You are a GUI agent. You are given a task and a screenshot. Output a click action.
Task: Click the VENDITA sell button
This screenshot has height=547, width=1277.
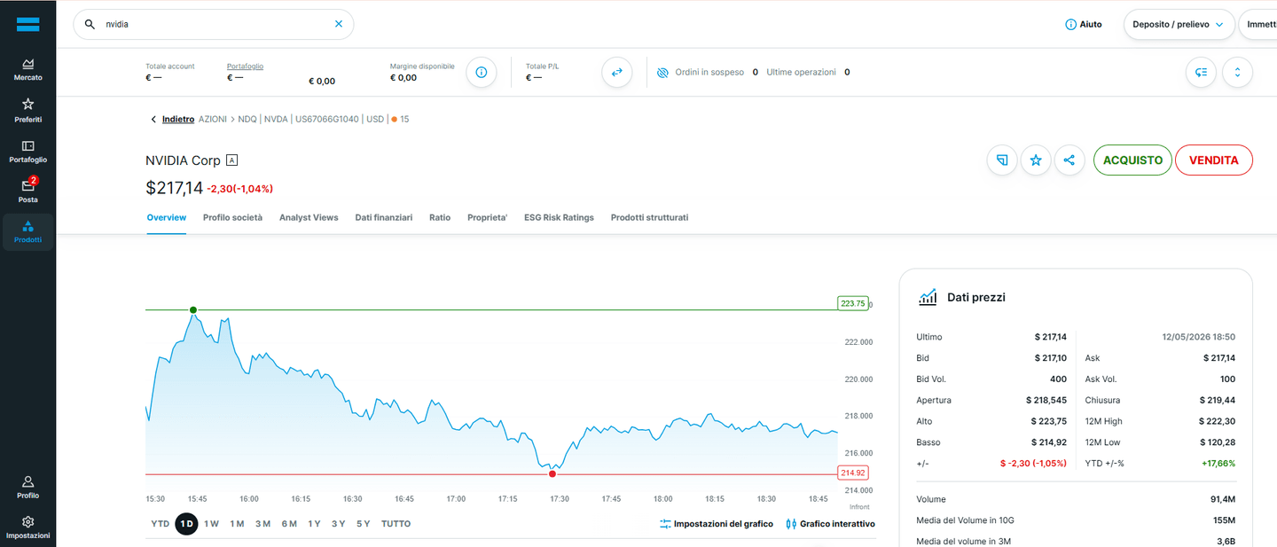1213,160
